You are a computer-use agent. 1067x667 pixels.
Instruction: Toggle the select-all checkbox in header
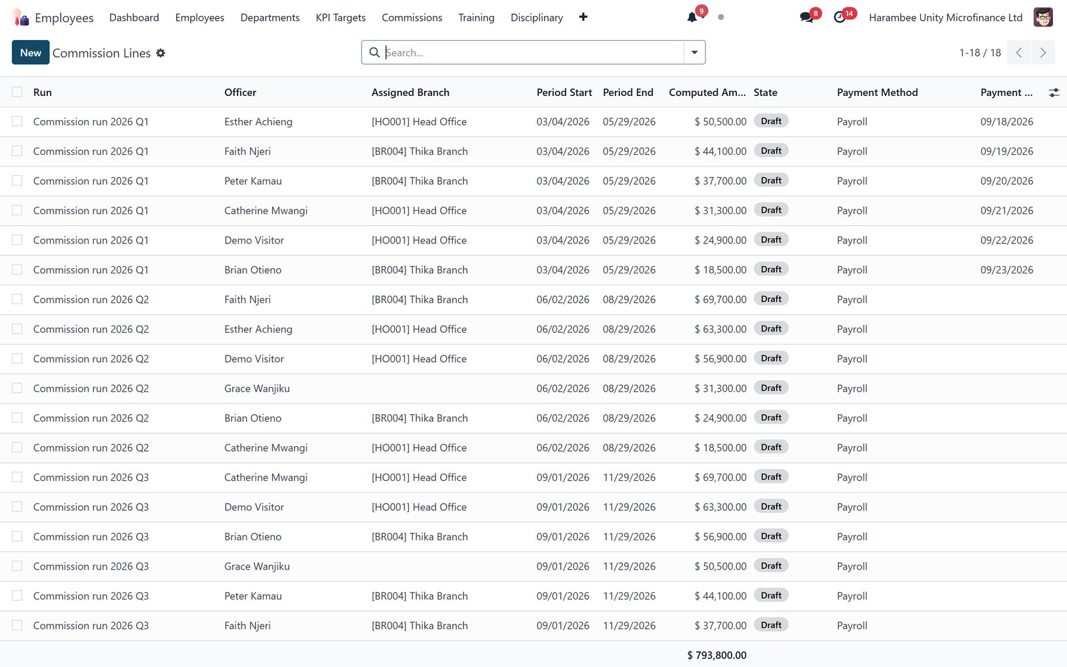17,92
